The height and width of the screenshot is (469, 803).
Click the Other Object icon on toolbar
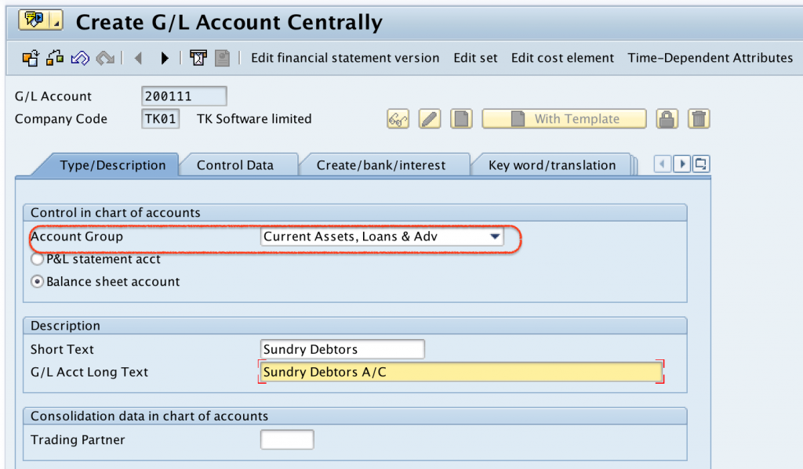[29, 58]
